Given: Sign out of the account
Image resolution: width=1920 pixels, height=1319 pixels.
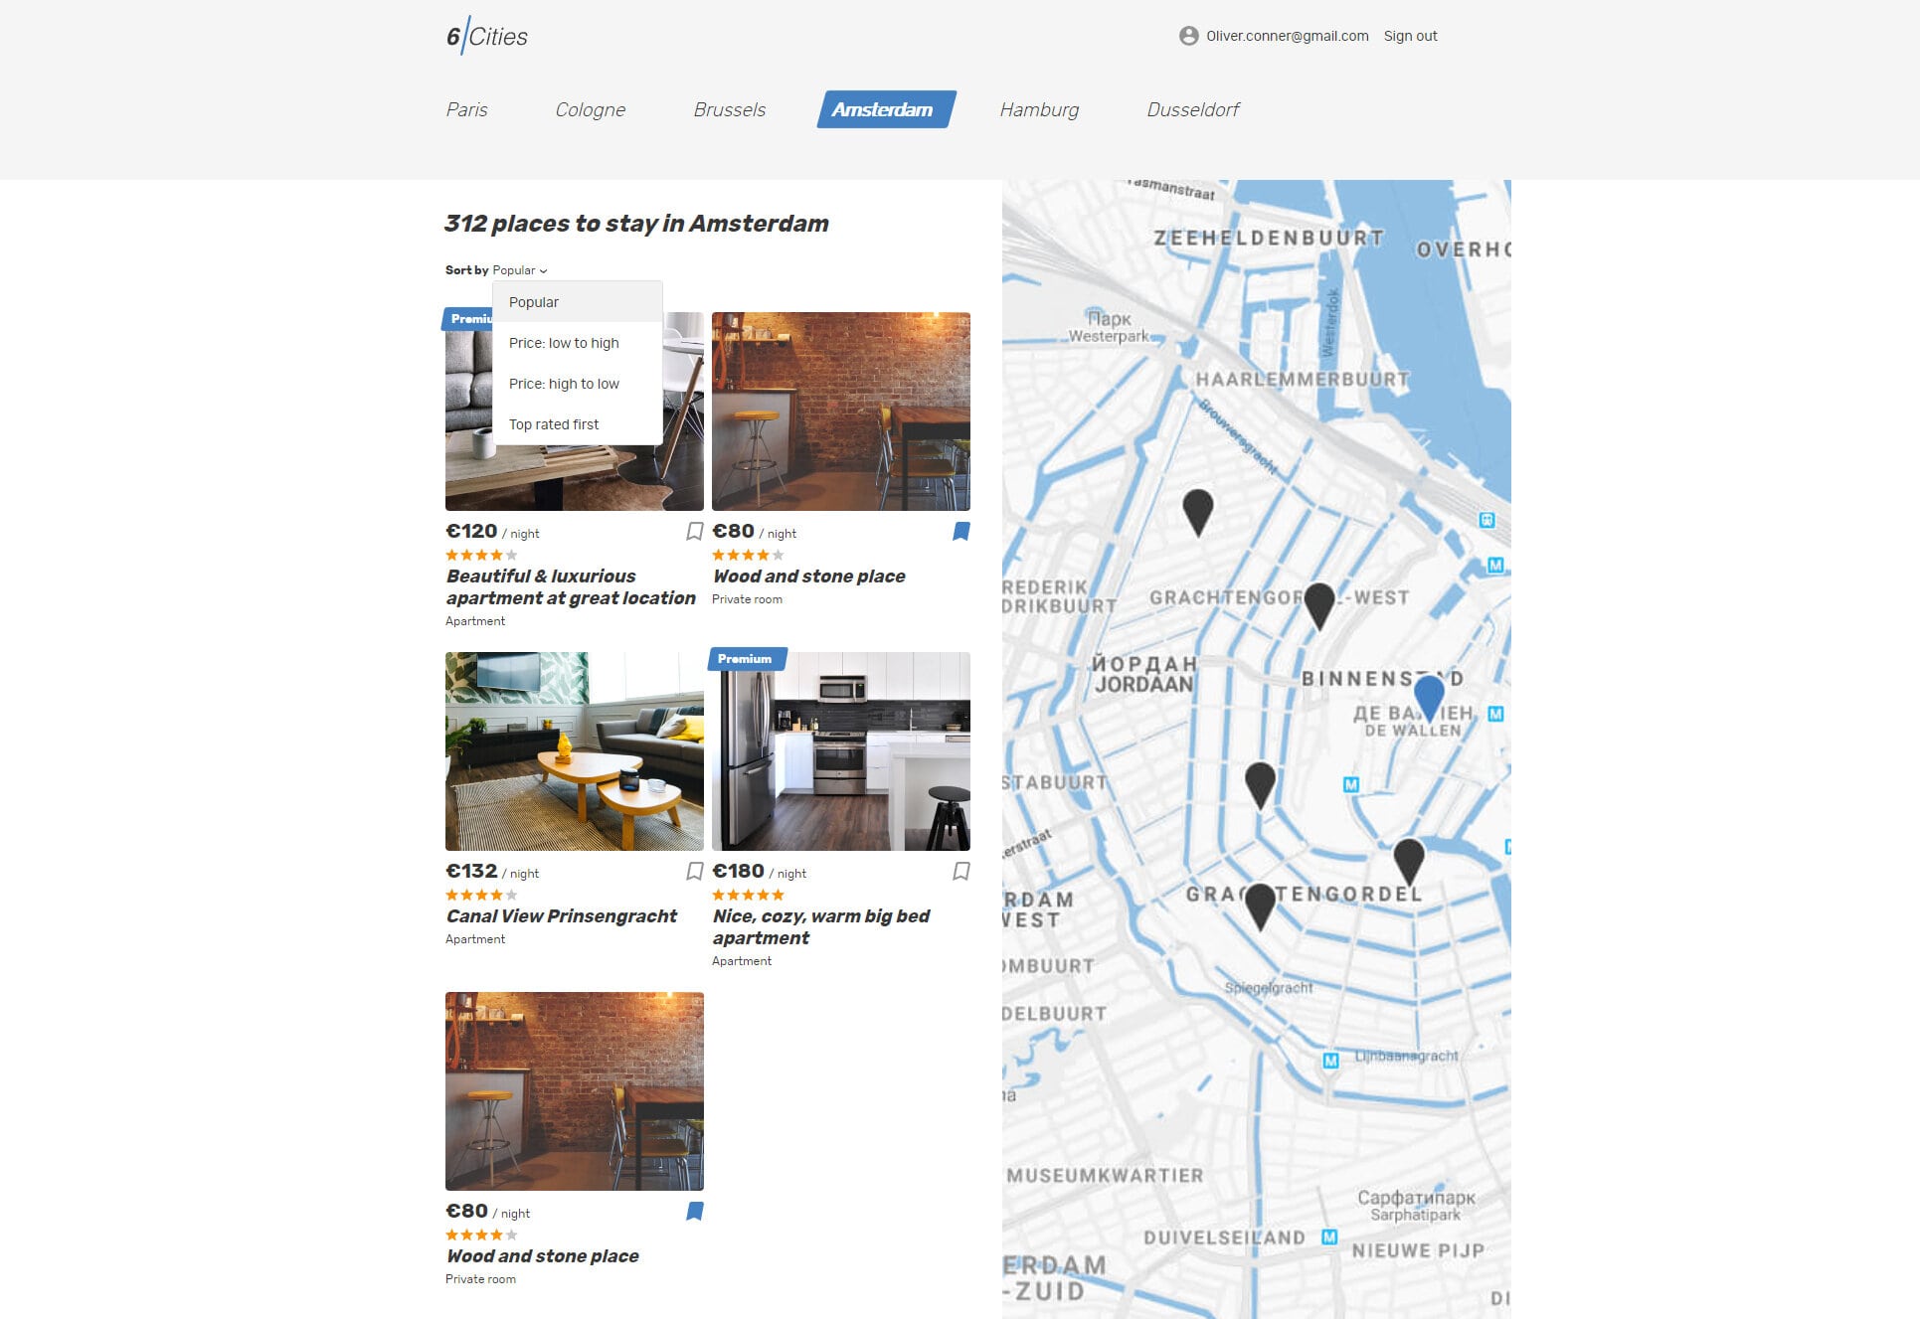Looking at the screenshot, I should pyautogui.click(x=1410, y=36).
